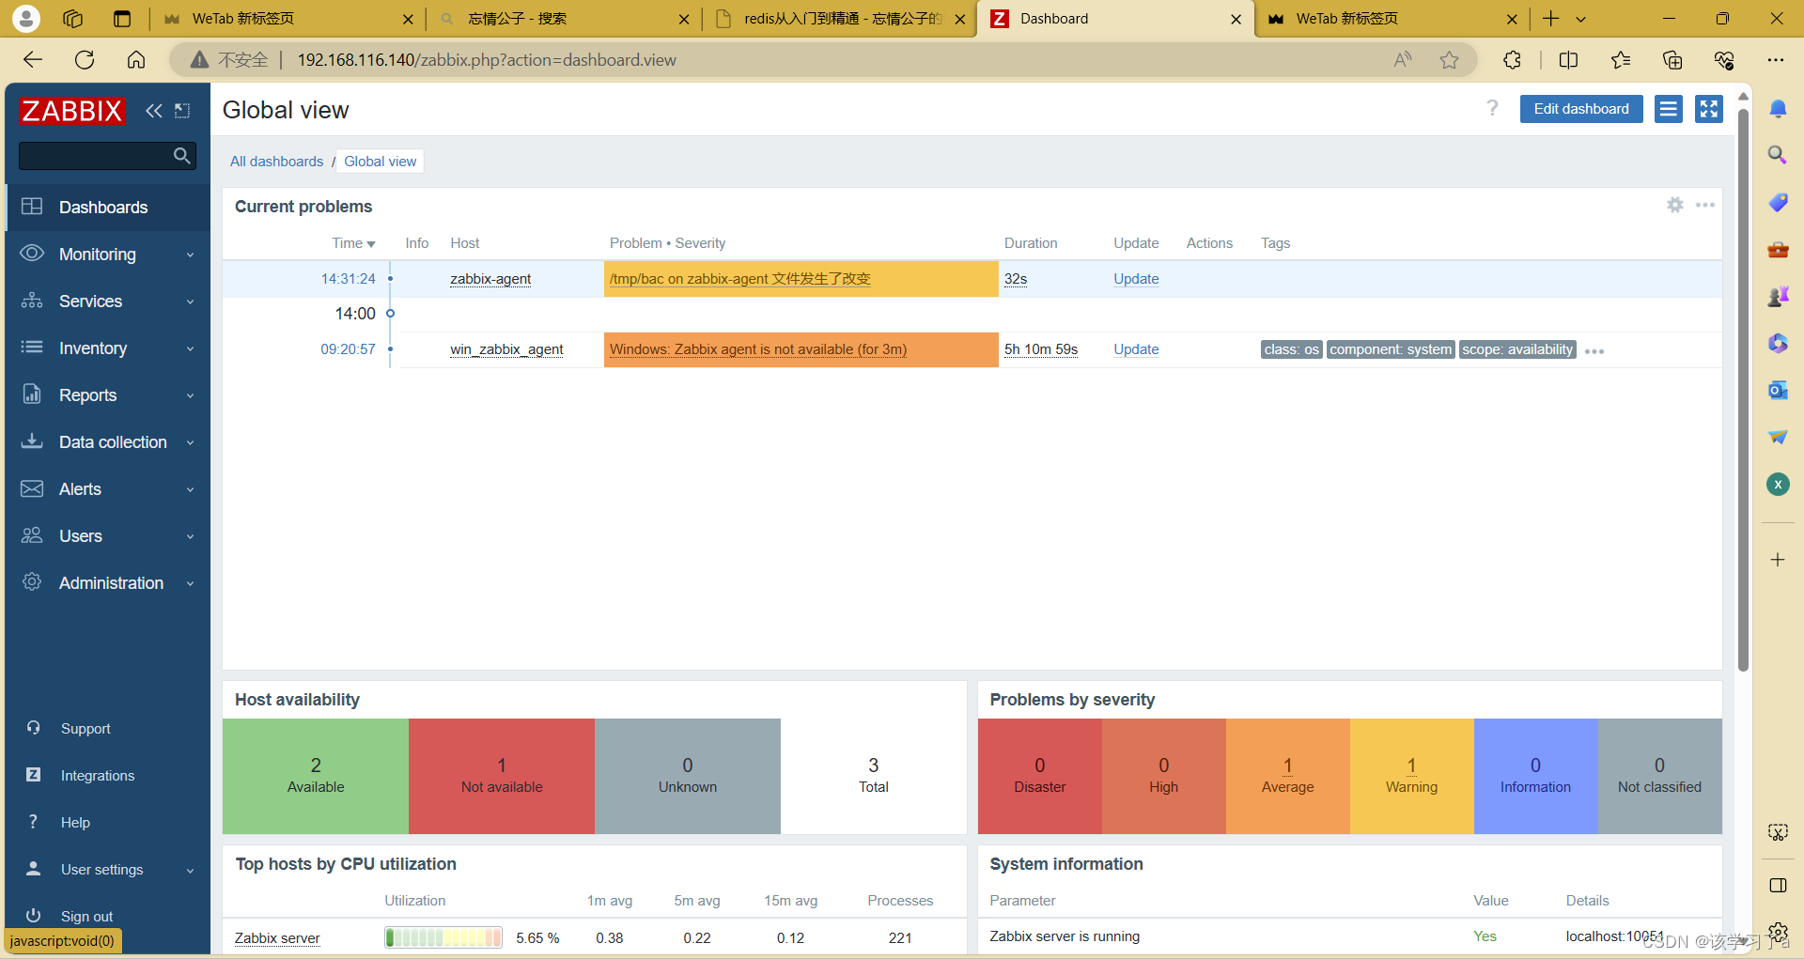Switch to the first WeTab 新标签页 tab

pos(288,19)
